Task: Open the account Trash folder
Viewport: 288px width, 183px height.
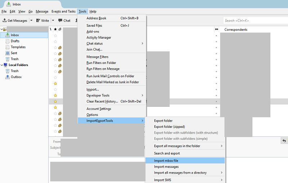Action: [x=14, y=59]
